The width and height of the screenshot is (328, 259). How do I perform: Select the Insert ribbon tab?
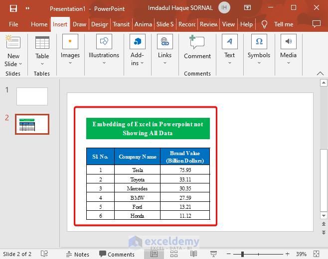click(x=60, y=24)
